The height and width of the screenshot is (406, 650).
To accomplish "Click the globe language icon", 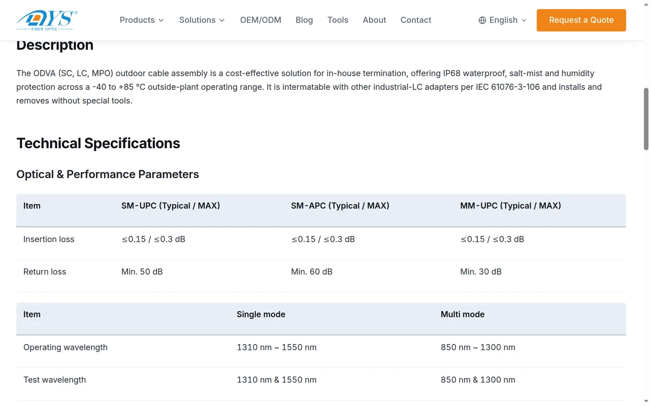I will 482,20.
